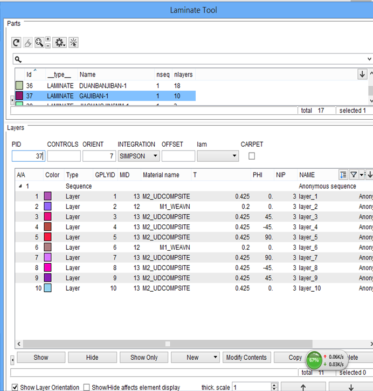373x391 pixels.
Task: Click the Hide button
Action: [92, 358]
